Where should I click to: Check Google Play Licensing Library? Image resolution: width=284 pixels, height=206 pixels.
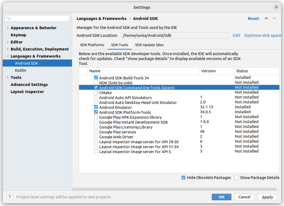click(96, 127)
